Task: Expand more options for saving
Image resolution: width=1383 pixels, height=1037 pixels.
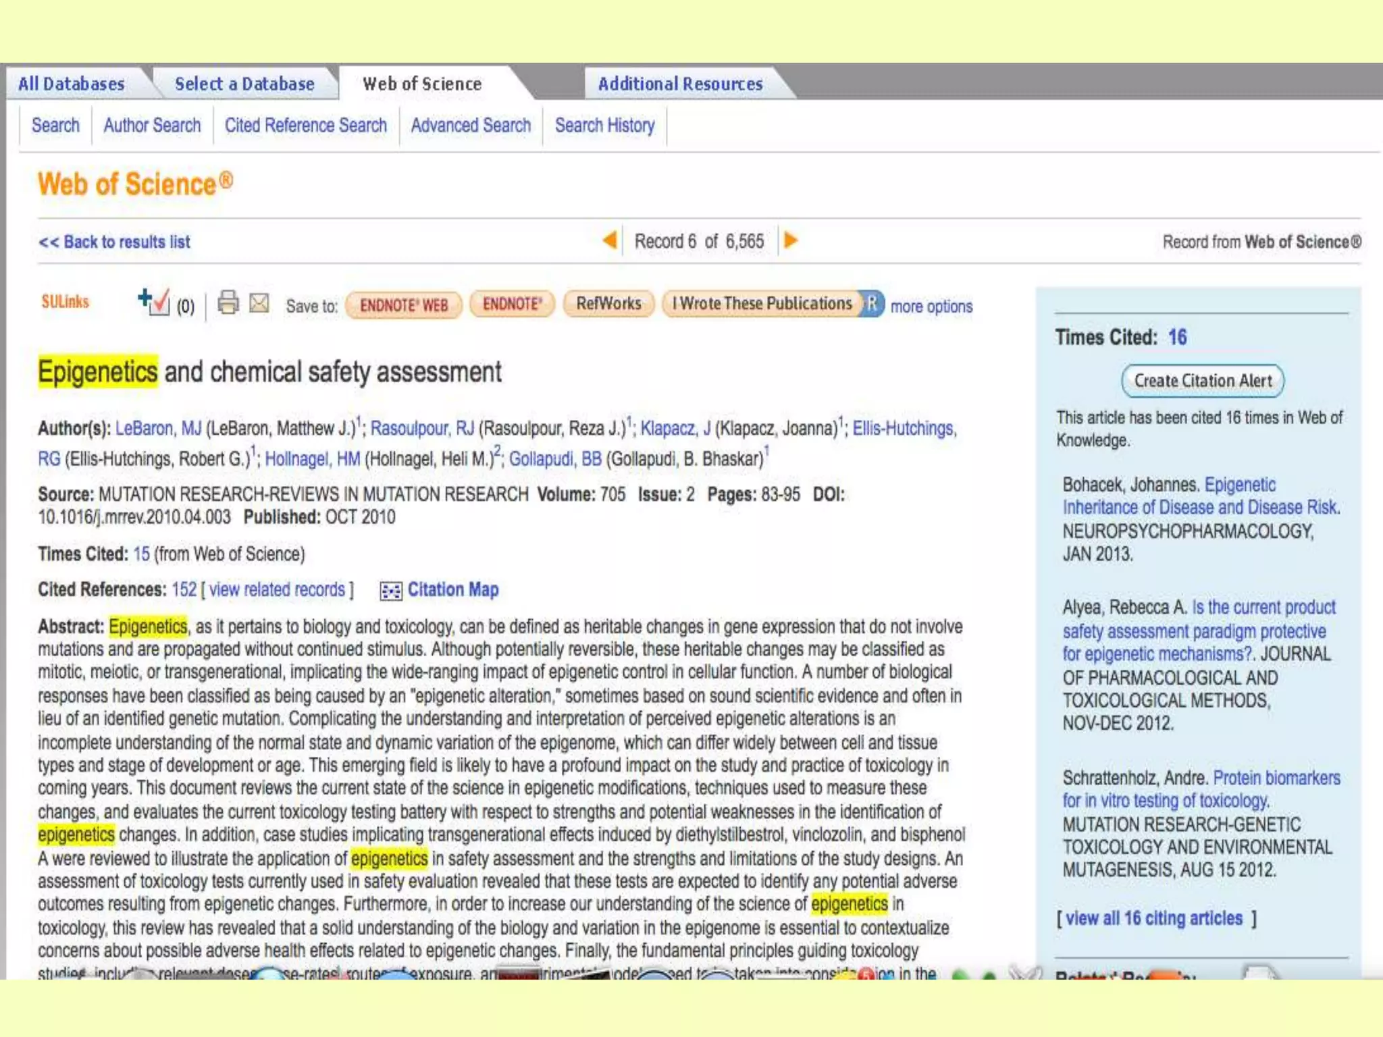Action: [931, 307]
